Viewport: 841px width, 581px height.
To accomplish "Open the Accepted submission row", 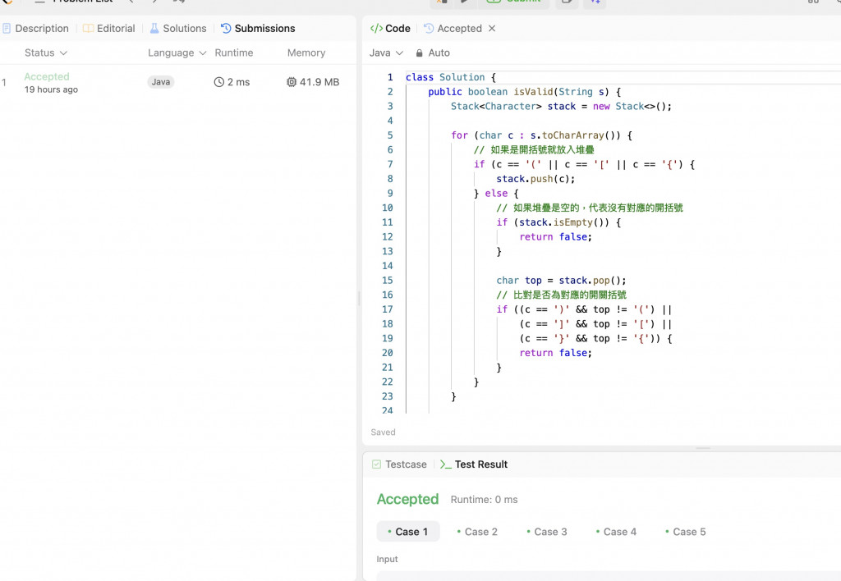I will (x=177, y=83).
